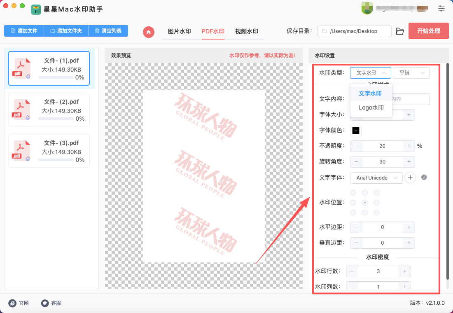Decrease 水平边距 with minus button

click(x=356, y=227)
